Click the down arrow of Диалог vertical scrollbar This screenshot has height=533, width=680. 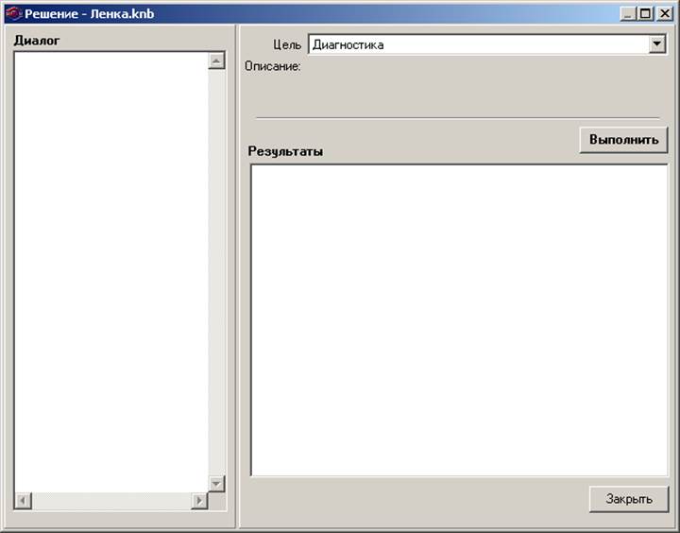click(x=216, y=483)
